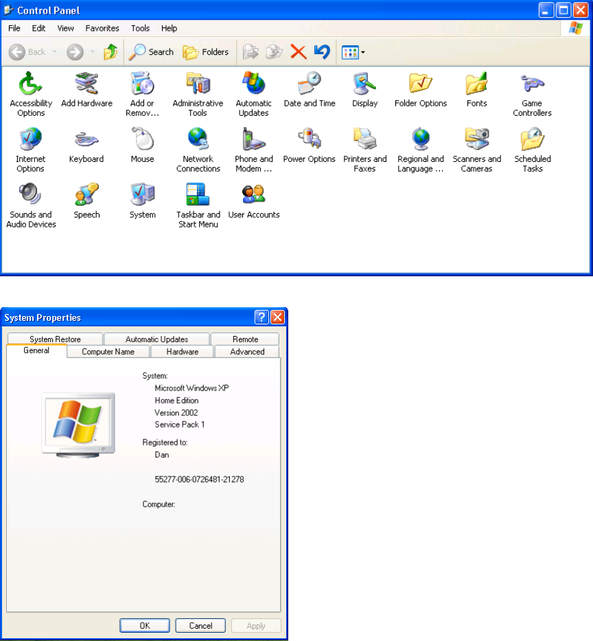Open the View menu
The height and width of the screenshot is (641, 593).
coord(65,28)
